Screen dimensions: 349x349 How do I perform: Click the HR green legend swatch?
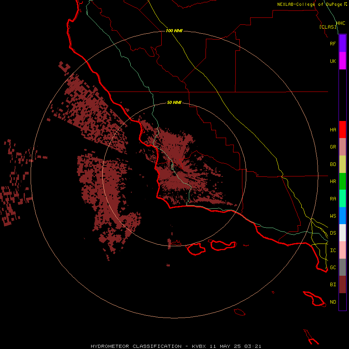click(x=342, y=181)
